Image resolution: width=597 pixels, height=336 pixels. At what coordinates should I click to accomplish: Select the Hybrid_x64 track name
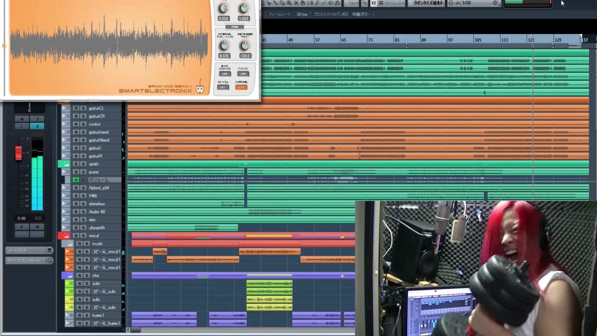pos(99,188)
